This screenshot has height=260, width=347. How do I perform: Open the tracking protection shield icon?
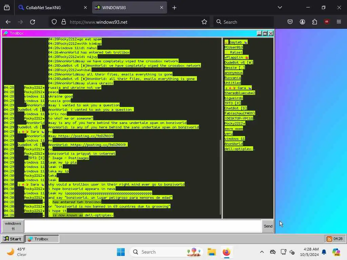54,22
